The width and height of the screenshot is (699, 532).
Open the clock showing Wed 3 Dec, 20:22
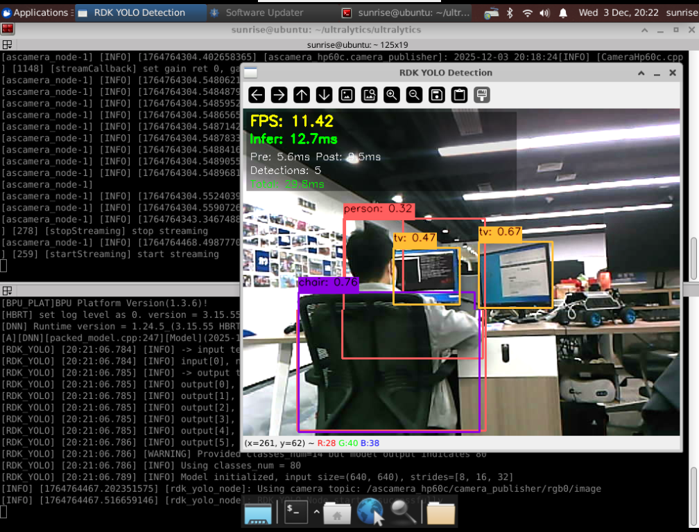619,12
